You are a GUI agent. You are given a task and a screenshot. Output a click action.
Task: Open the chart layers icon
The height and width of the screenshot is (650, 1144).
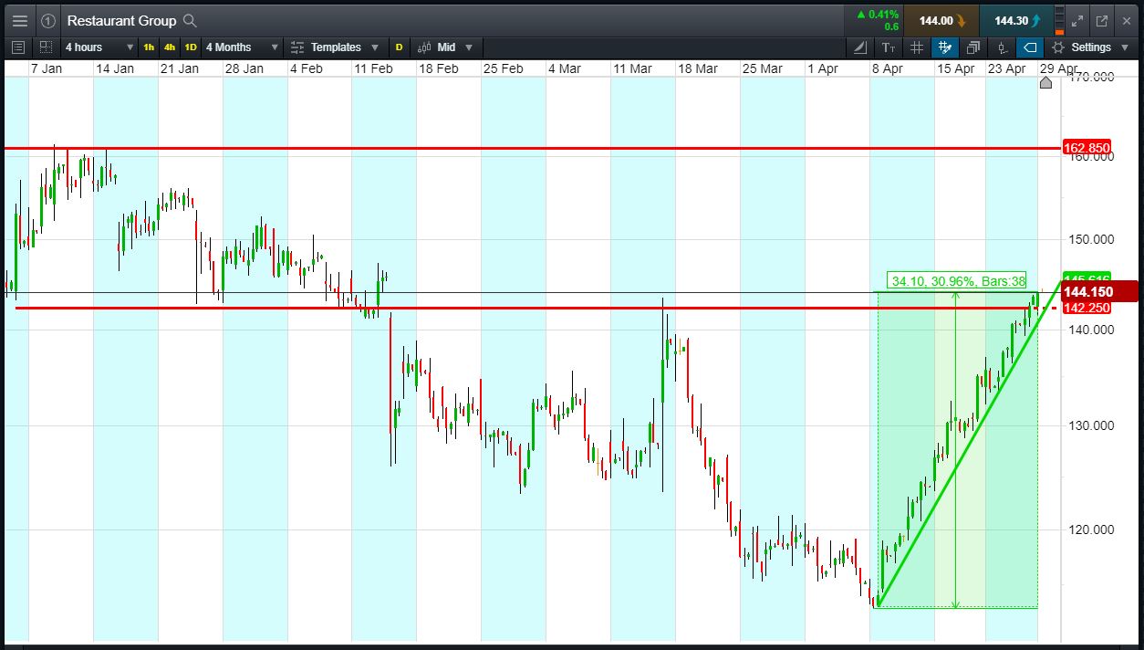(x=973, y=47)
